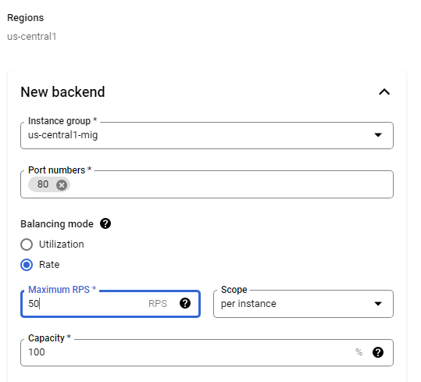This screenshot has height=382, width=421.
Task: Click the Capacity input field
Action: point(207,352)
